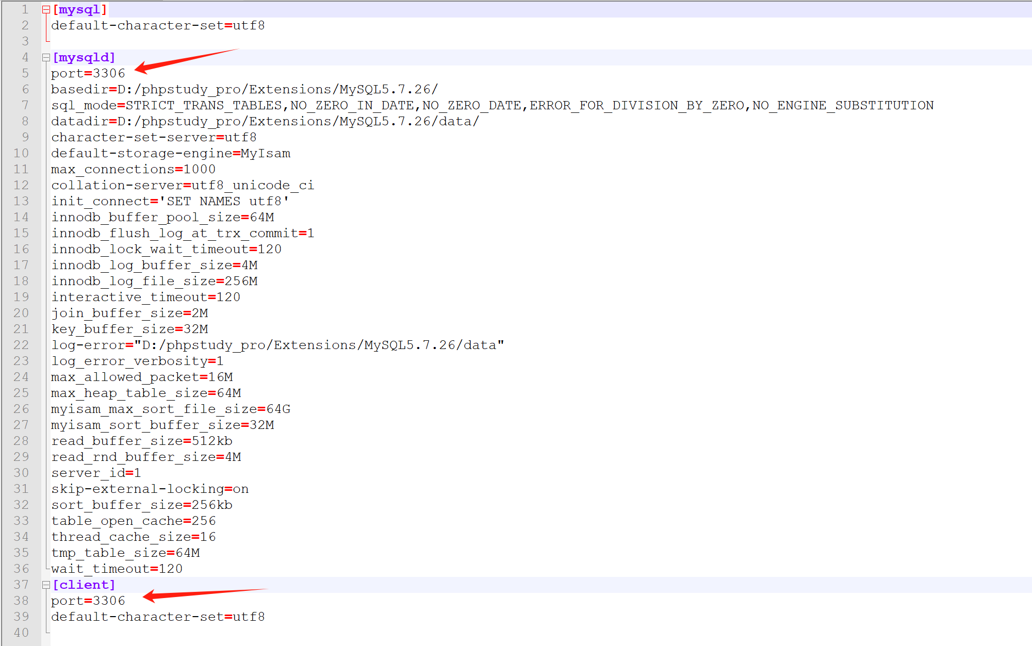This screenshot has width=1032, height=646.
Task: Collapse the [mysqld] section fold marker
Action: (x=46, y=57)
